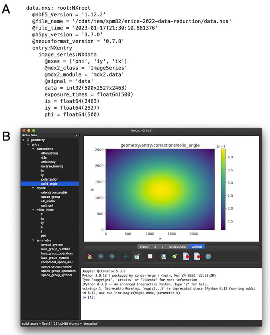Viewport: 270px width, 335px height.
Task: Collapse the crystal tree node
Action: click(x=33, y=188)
